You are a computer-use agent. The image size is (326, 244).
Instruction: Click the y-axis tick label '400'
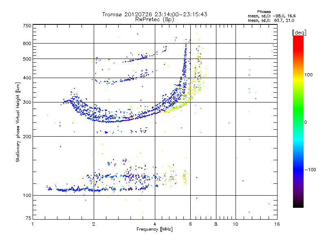click(27, 78)
